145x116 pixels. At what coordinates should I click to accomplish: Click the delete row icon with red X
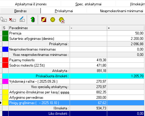[13, 20]
